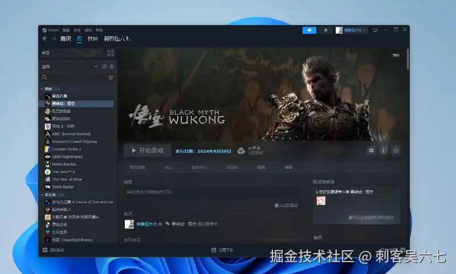Switch to the 商店 tab
This screenshot has height=274, width=456.
[66, 39]
